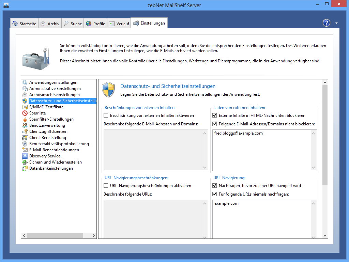This screenshot has height=262, width=349.
Task: Open Spamfilter-Einstellungen entry
Action: point(51,119)
